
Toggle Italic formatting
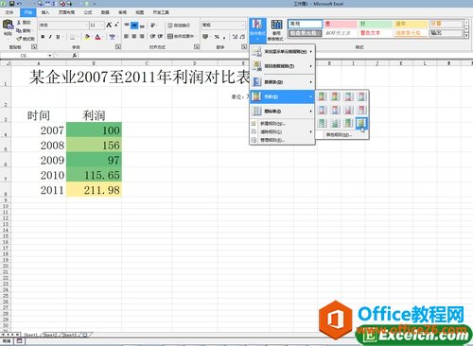[x=50, y=37]
